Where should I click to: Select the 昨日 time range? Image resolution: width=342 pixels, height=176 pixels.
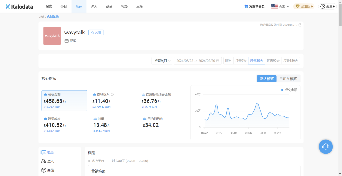228,61
